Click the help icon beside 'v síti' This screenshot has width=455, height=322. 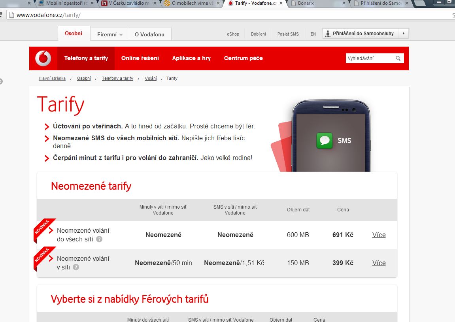click(x=76, y=267)
